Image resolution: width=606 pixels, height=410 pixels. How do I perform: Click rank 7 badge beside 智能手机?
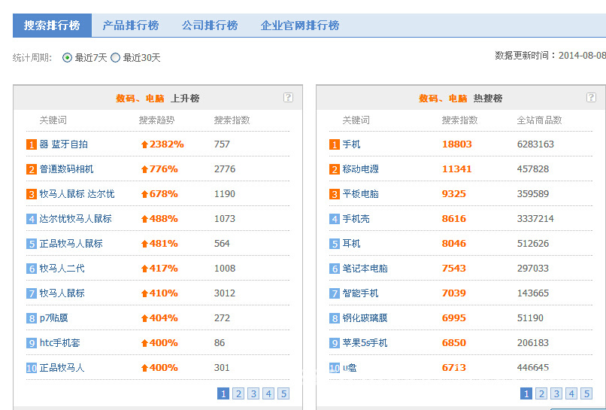tap(335, 293)
